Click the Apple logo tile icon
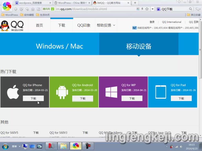Screen dimensions: 202x151 [13, 92]
